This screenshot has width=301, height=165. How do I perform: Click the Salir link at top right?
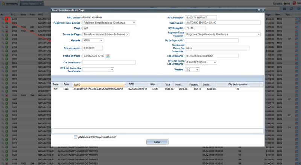pos(299,3)
